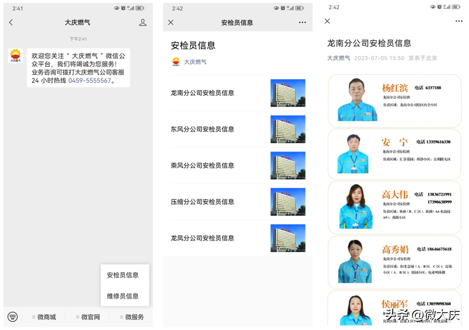Viewport: 469px width, 330px height.
Task: Tap the name 杨红滨
Action: (395, 88)
